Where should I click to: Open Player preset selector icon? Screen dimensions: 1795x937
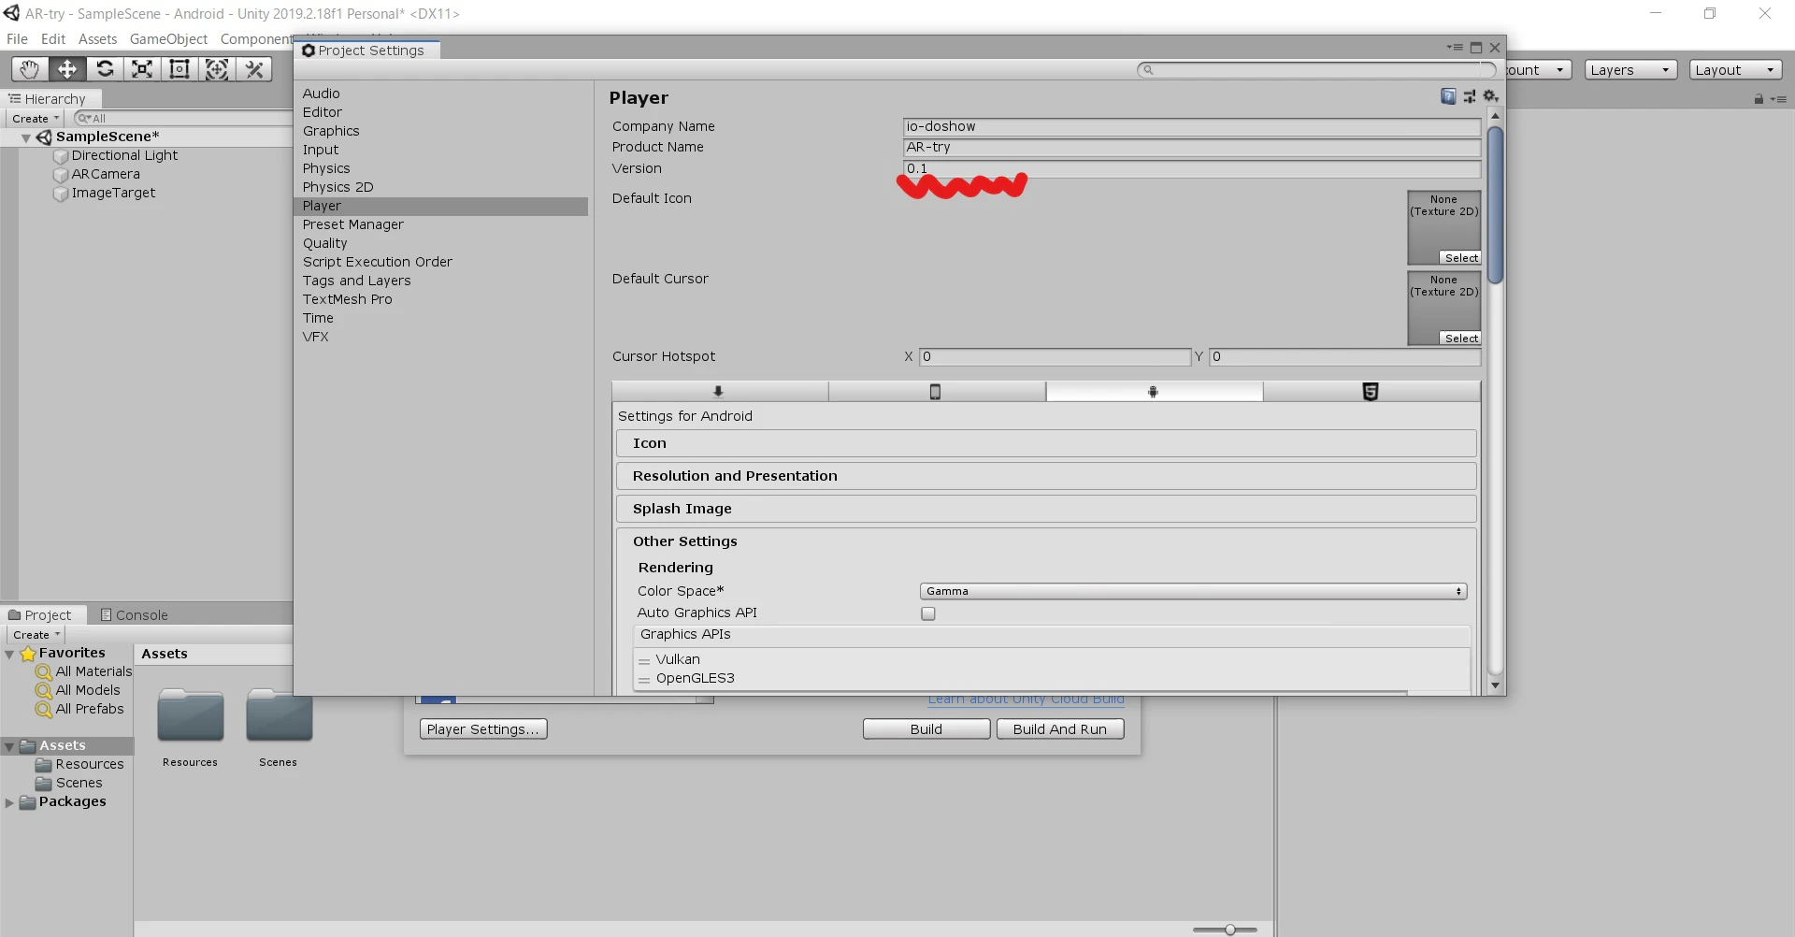[1470, 96]
